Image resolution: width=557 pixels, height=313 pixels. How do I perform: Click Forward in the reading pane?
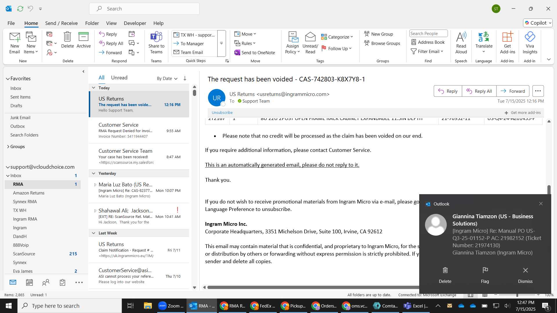pos(513,91)
